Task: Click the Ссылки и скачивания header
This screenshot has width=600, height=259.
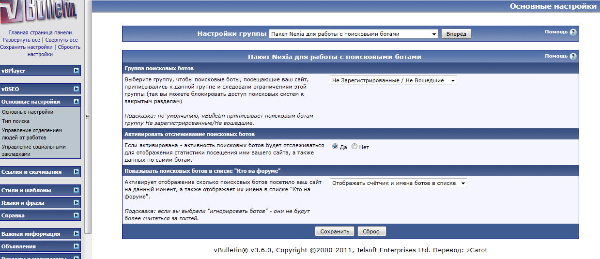Action: pos(40,171)
